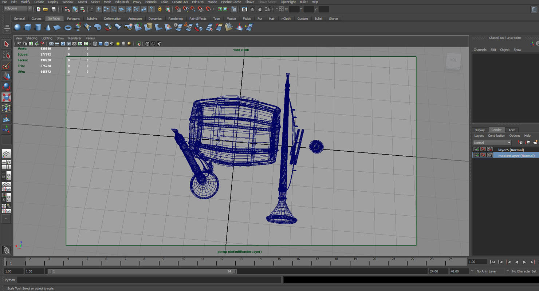Activate the Paint Selection tool
The width and height of the screenshot is (539, 291).
click(6, 65)
